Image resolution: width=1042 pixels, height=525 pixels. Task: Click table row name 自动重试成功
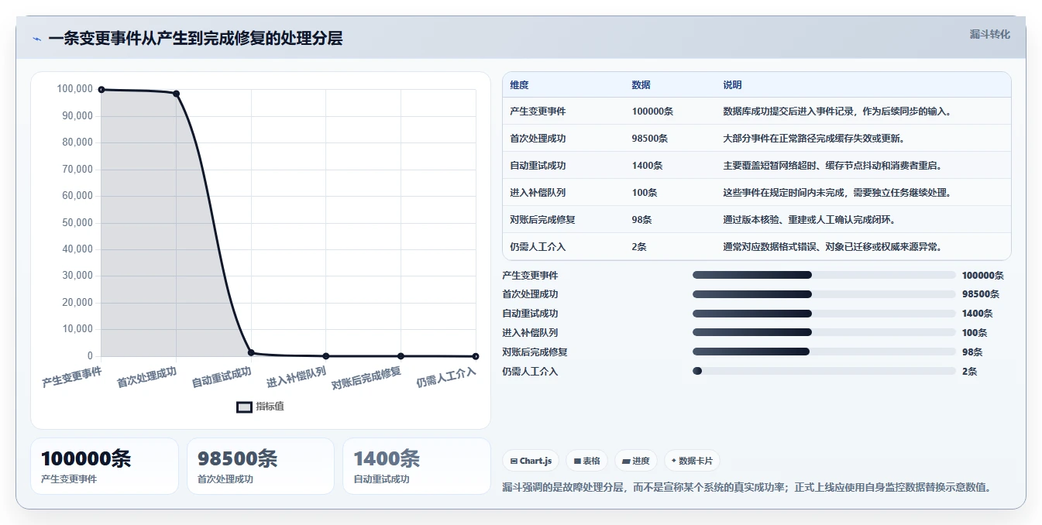click(538, 166)
